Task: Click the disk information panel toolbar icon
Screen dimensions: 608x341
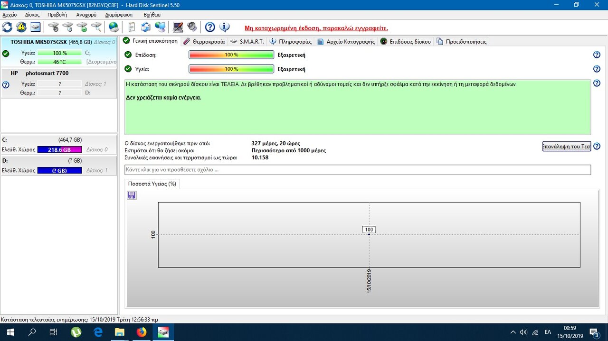Action: click(x=36, y=27)
